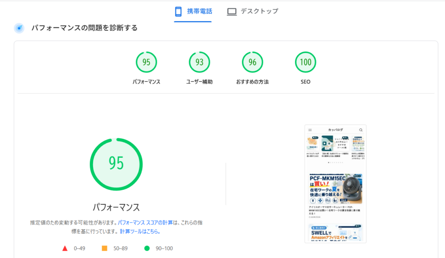Screen dimensions: 445x258
Task: Select the 100 SEO score gauge
Action: (x=306, y=62)
